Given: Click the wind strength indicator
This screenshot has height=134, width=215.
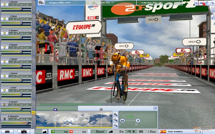Looking at the screenshot, I should [x=131, y=132].
